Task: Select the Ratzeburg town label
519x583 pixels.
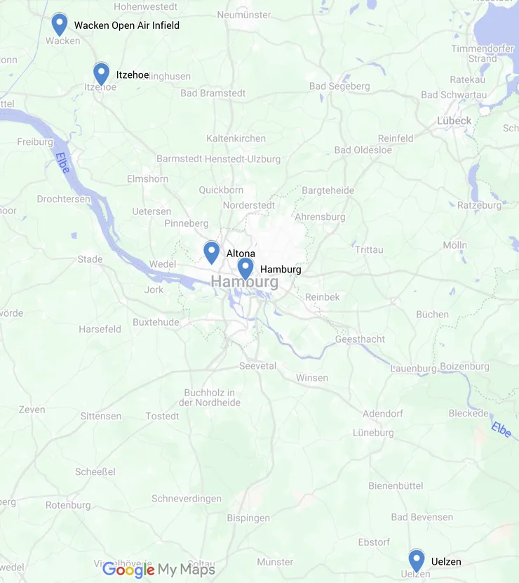Action: click(x=479, y=205)
